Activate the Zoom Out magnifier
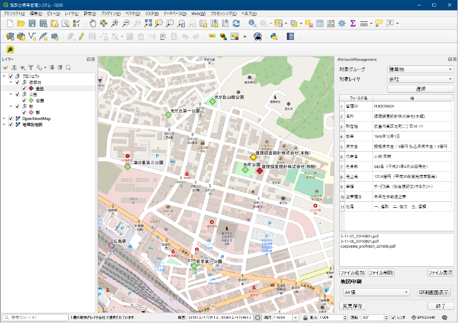 (x=126, y=23)
